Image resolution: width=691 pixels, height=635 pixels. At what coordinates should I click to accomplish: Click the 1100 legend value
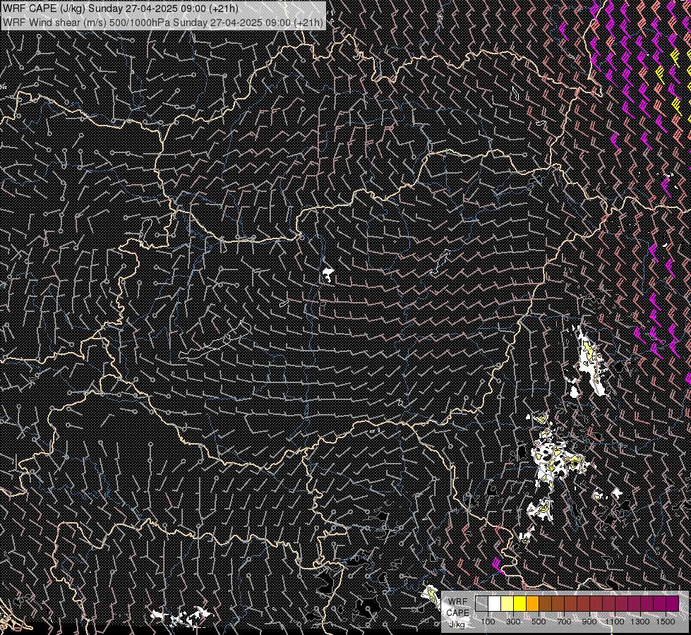(615, 622)
